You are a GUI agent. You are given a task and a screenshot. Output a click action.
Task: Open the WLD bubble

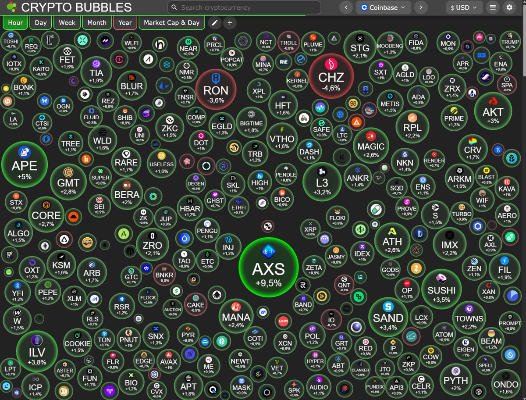click(102, 140)
